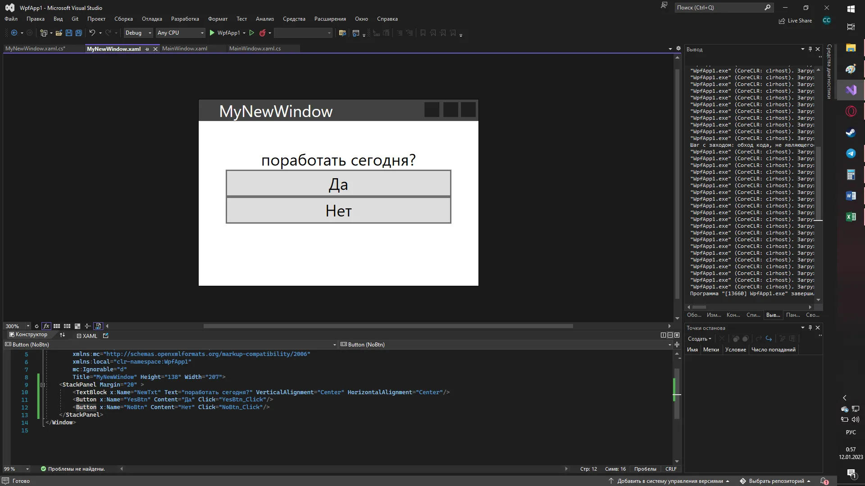Click the Navigate Backward arrow icon
The image size is (865, 486).
tap(14, 33)
